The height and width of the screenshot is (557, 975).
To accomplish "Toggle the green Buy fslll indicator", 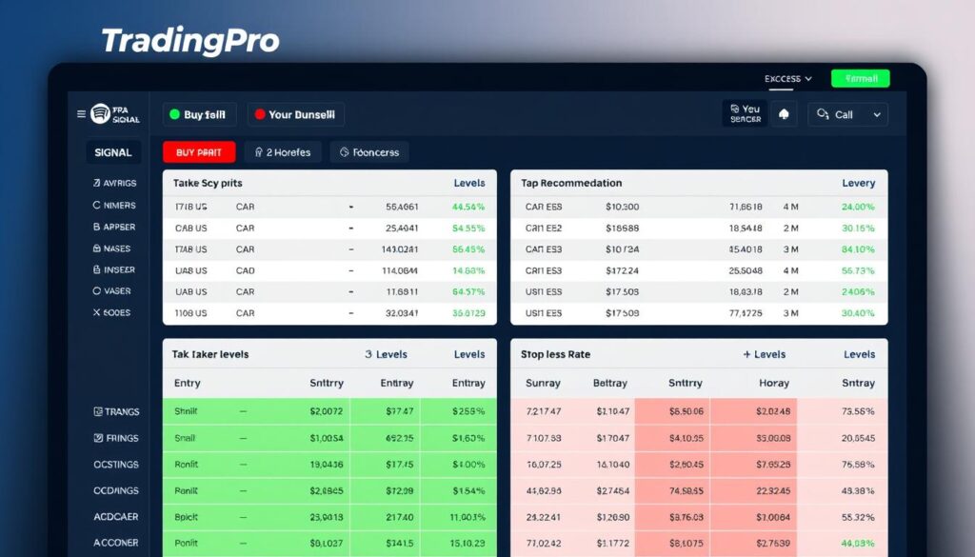I will tap(174, 115).
